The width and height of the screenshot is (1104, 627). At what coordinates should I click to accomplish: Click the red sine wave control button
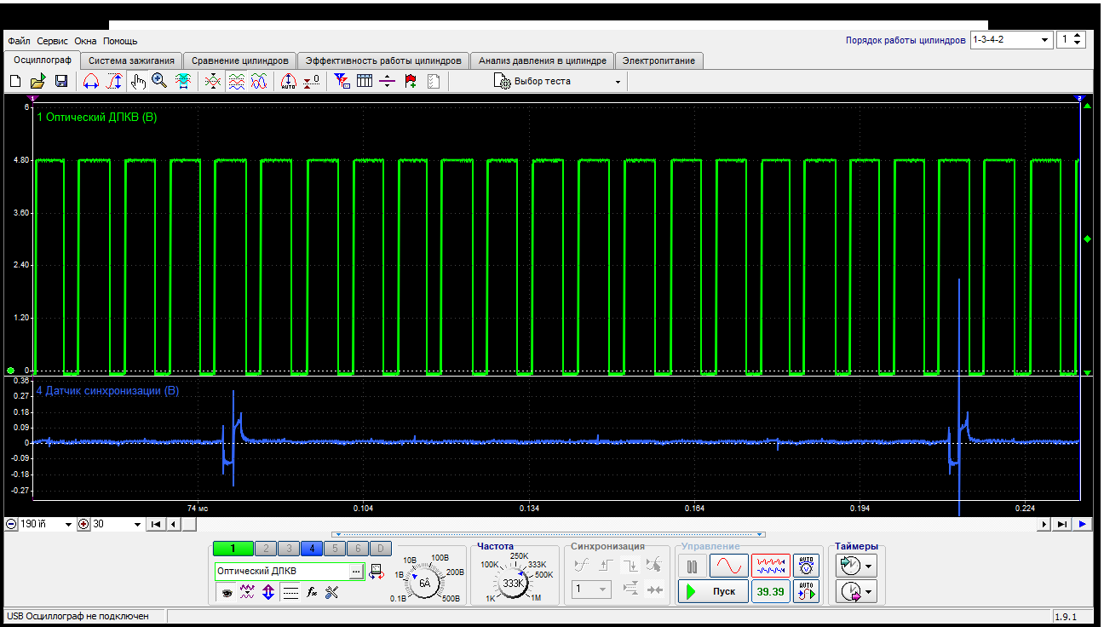click(728, 566)
